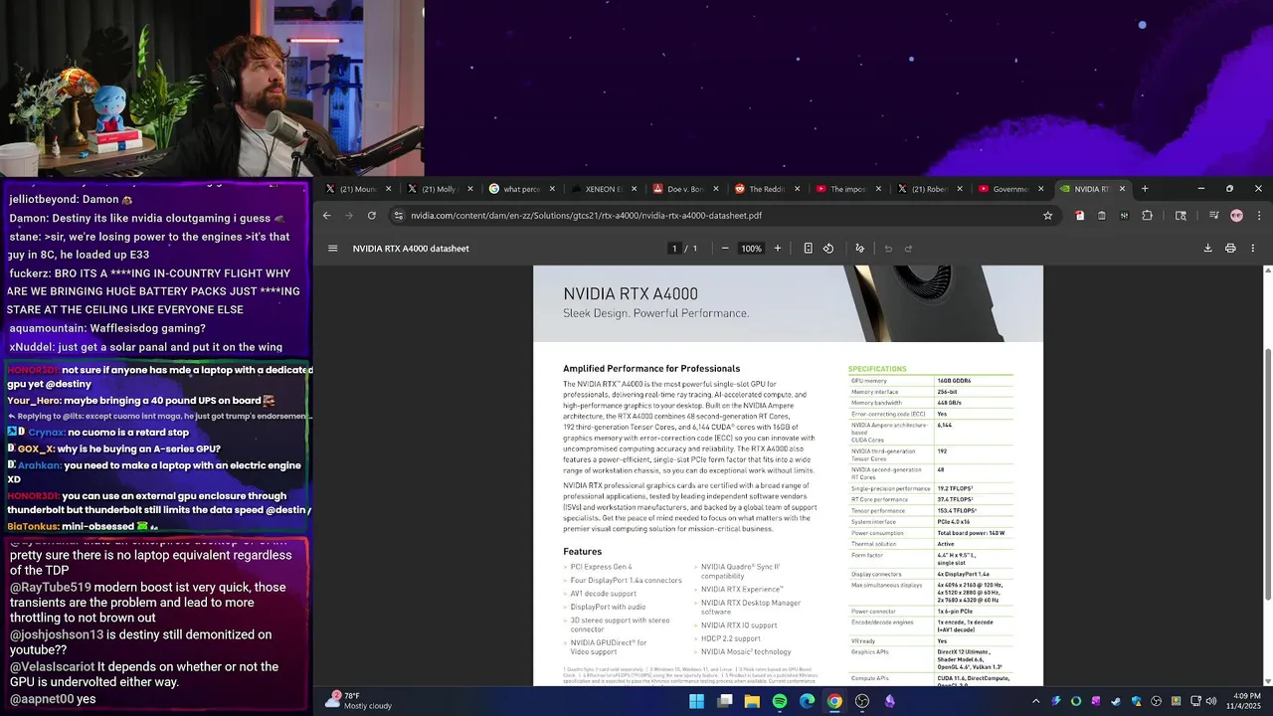Viewport: 1273px width, 716px height.
Task: Bookmark this page with the star icon
Action: pyautogui.click(x=1047, y=216)
